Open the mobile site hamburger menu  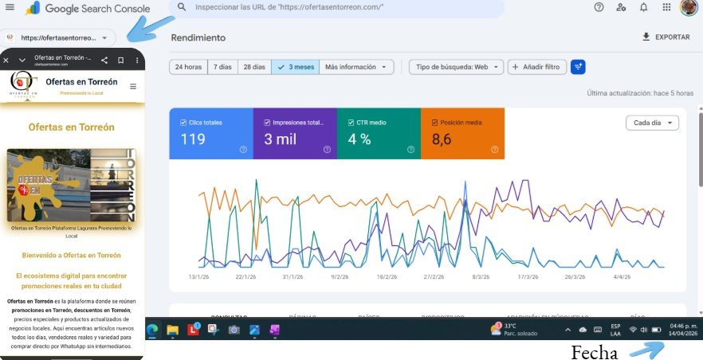[x=133, y=87]
